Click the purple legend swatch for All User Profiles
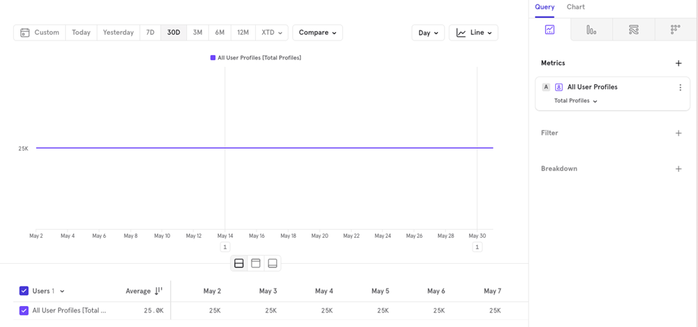Viewport: 698px width, 327px height. pyautogui.click(x=213, y=58)
